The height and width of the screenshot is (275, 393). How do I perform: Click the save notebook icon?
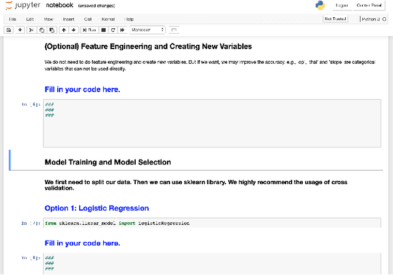pos(9,29)
